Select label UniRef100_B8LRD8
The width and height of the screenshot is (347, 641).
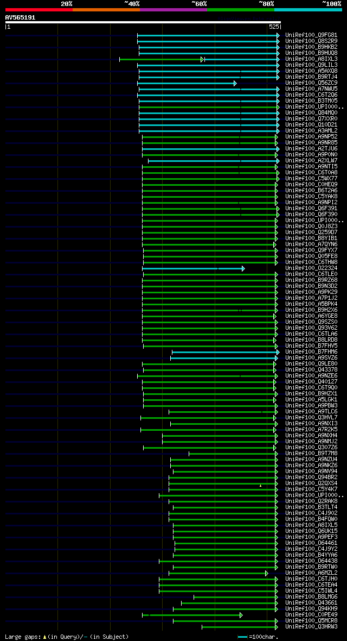311,340
